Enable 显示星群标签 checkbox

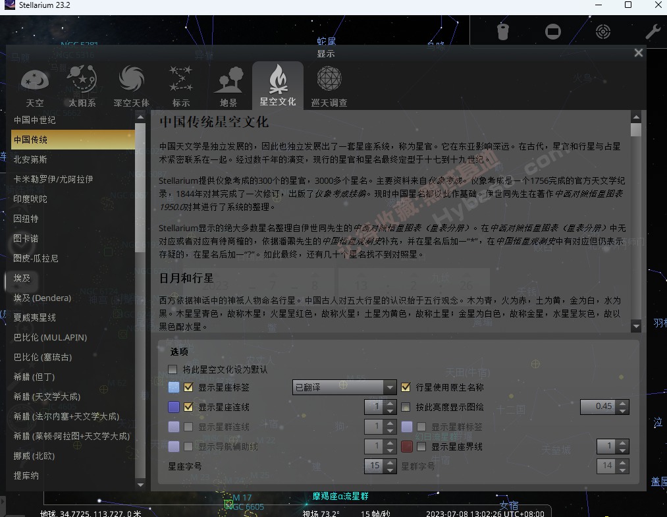pos(421,427)
